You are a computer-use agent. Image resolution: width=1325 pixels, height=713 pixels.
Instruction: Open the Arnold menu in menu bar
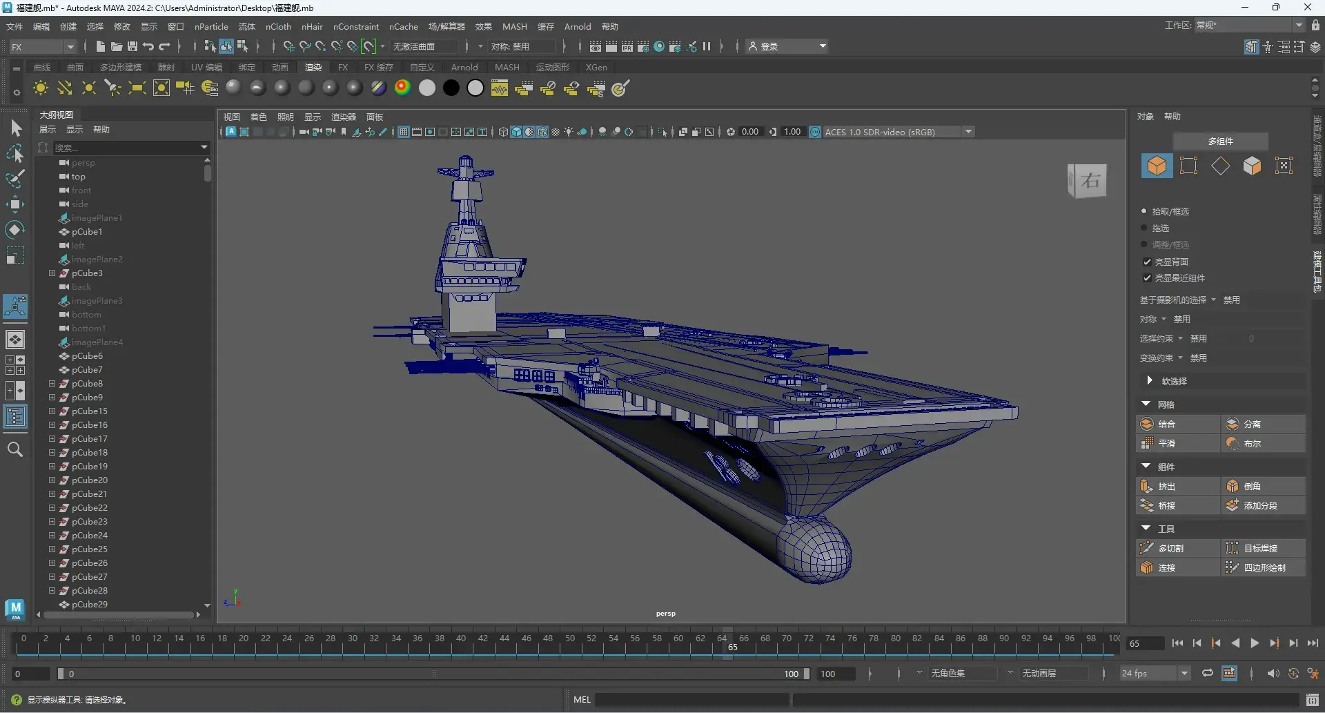578,26
